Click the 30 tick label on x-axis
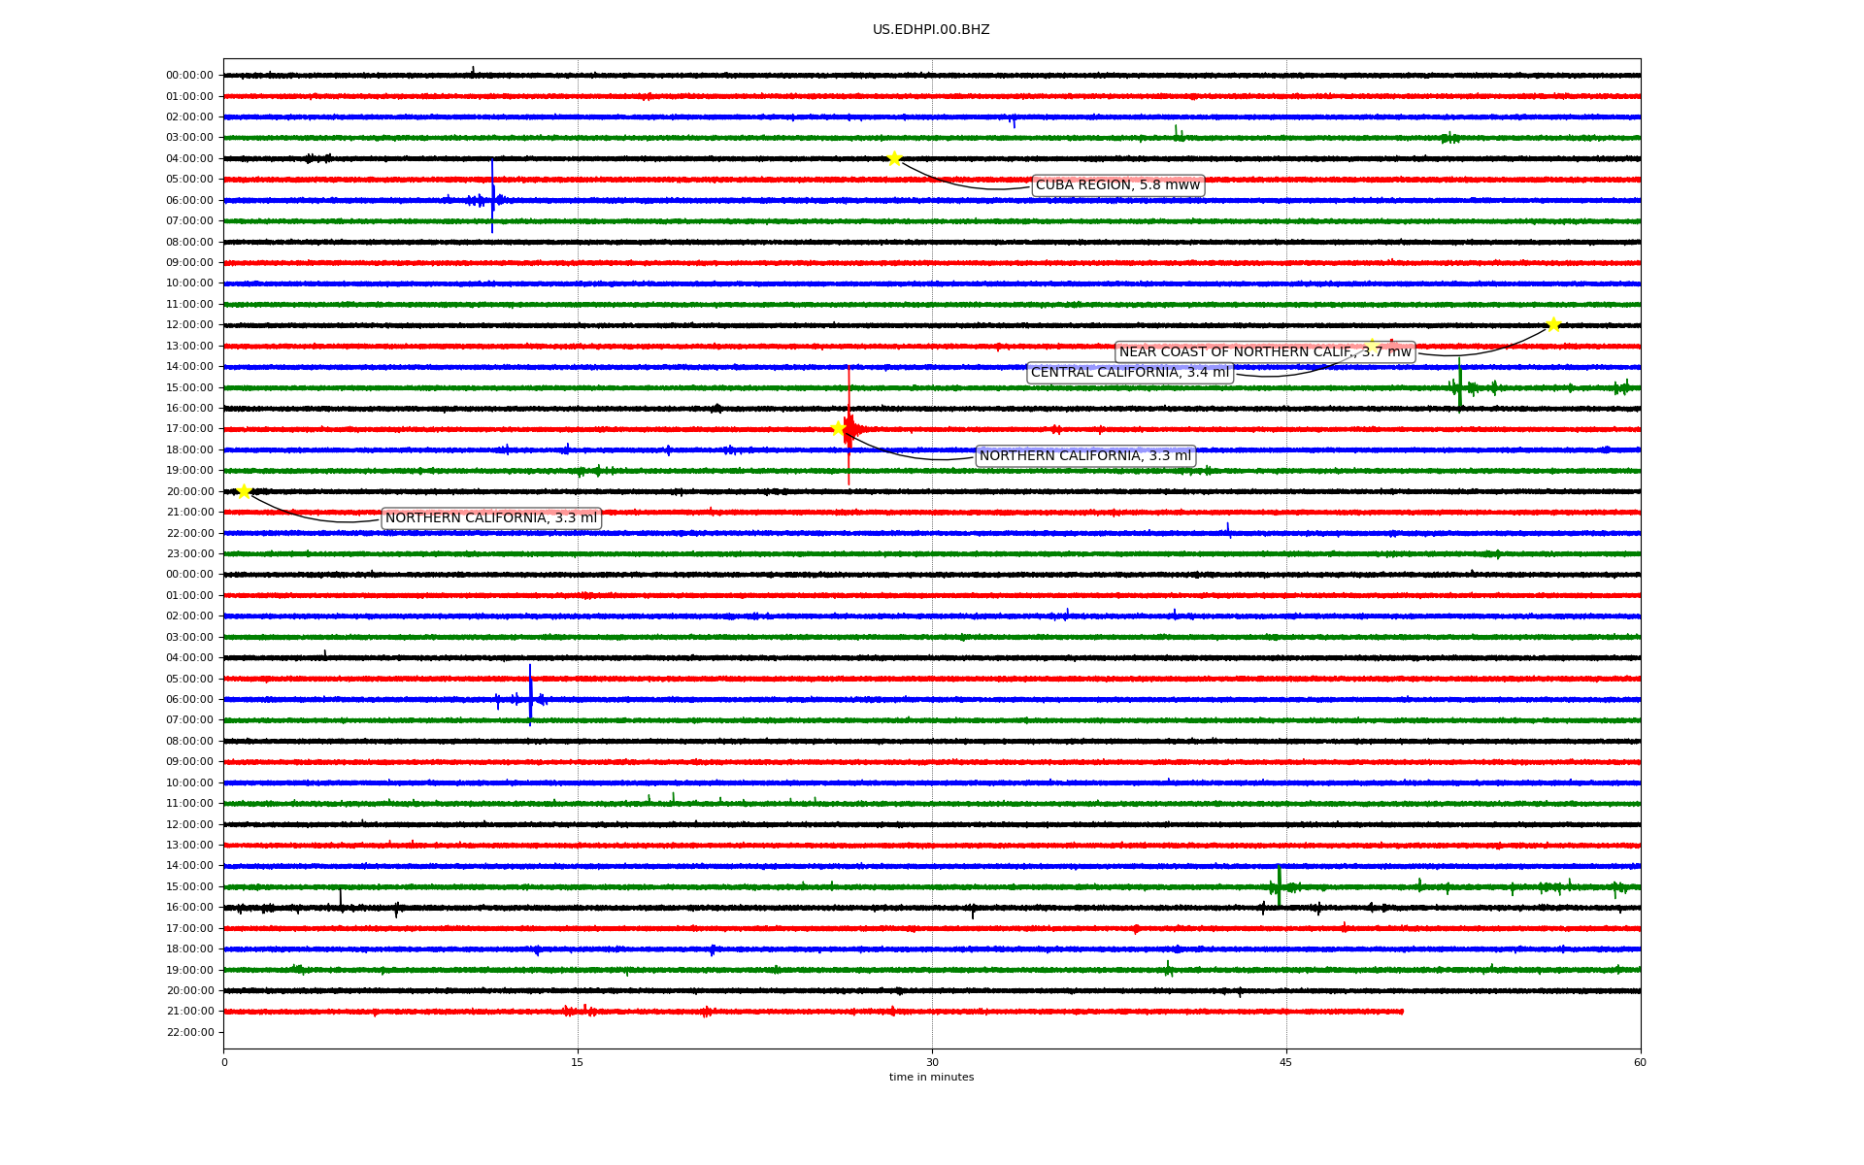Screen dimensions: 1864x1165 [x=932, y=1062]
